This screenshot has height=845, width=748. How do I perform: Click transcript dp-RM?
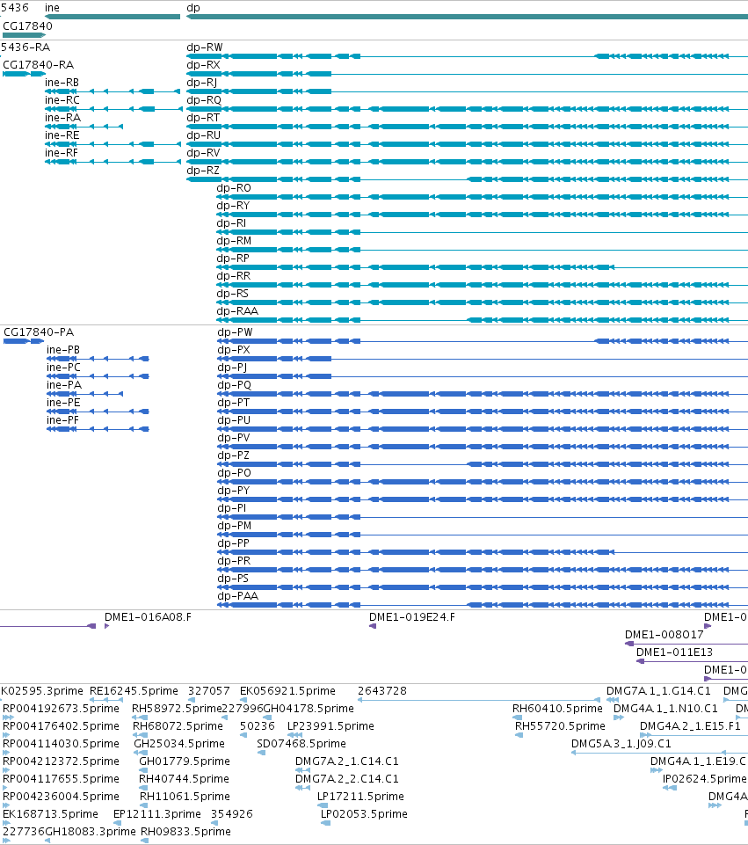(234, 241)
